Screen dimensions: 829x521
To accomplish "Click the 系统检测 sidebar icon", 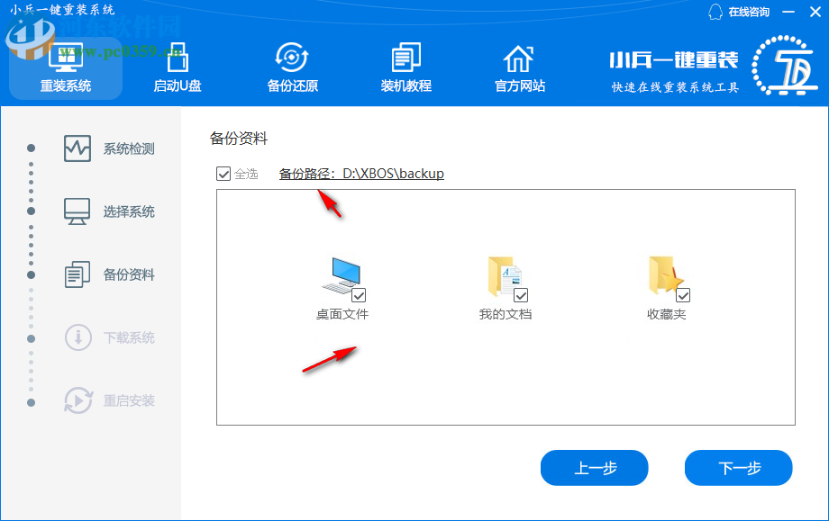I will pyautogui.click(x=78, y=147).
